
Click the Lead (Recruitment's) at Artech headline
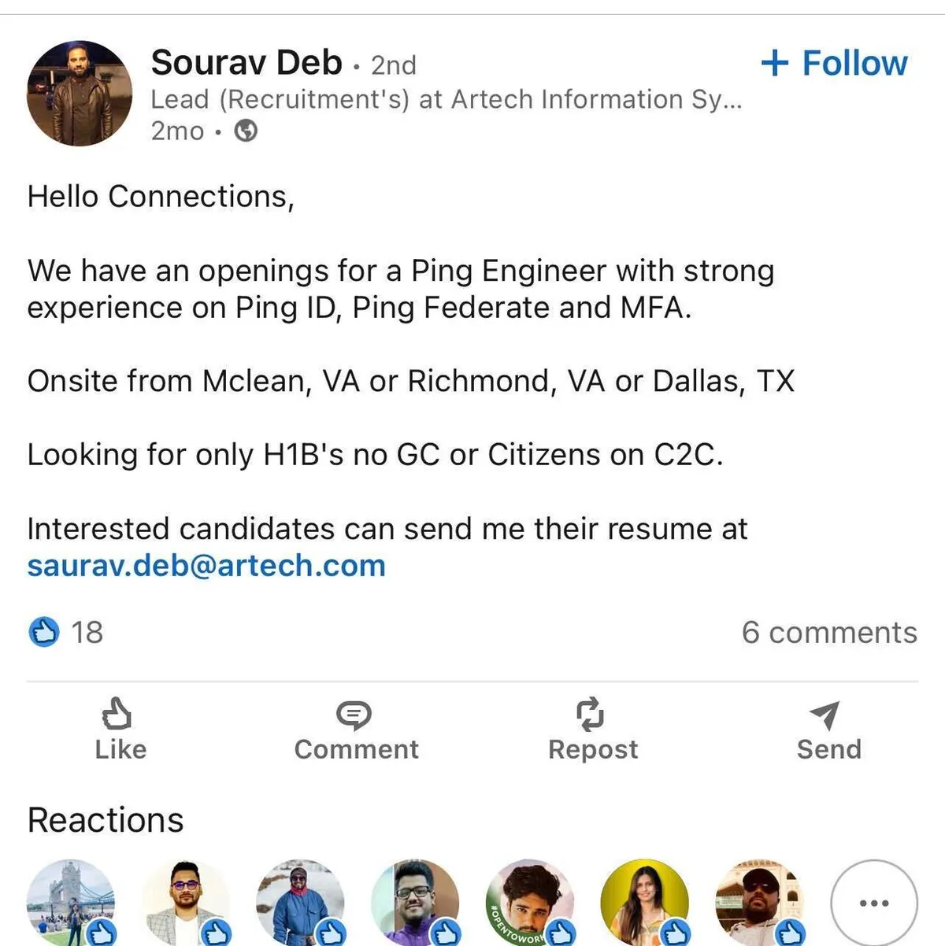(x=446, y=100)
